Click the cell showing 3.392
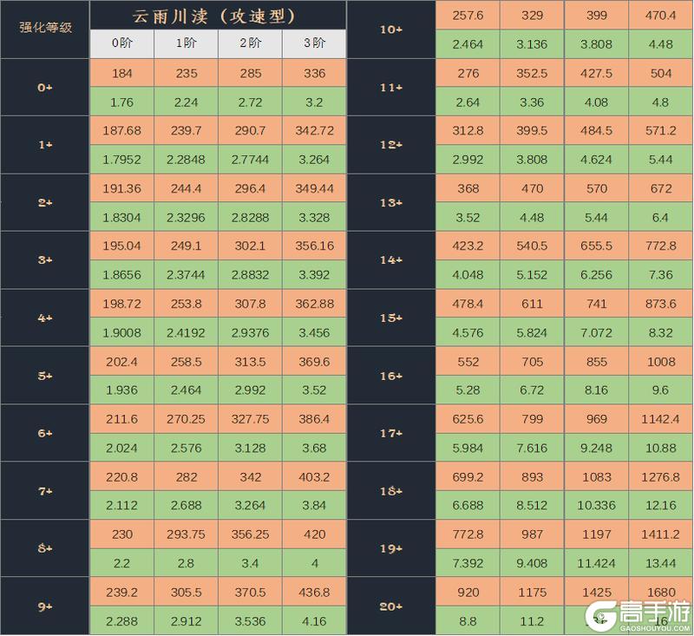 [x=314, y=275]
